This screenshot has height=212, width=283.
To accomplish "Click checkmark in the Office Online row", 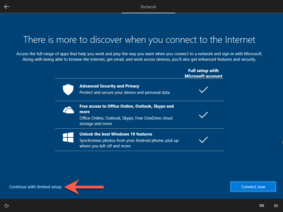I will click(x=203, y=115).
